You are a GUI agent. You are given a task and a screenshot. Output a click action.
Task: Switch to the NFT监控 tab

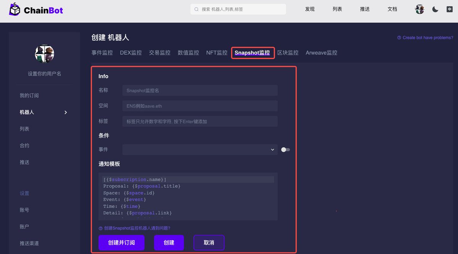click(x=217, y=53)
